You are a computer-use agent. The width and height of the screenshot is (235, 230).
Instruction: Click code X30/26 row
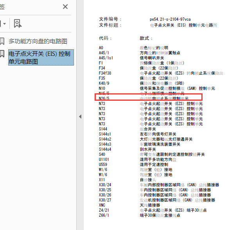tap(155, 195)
